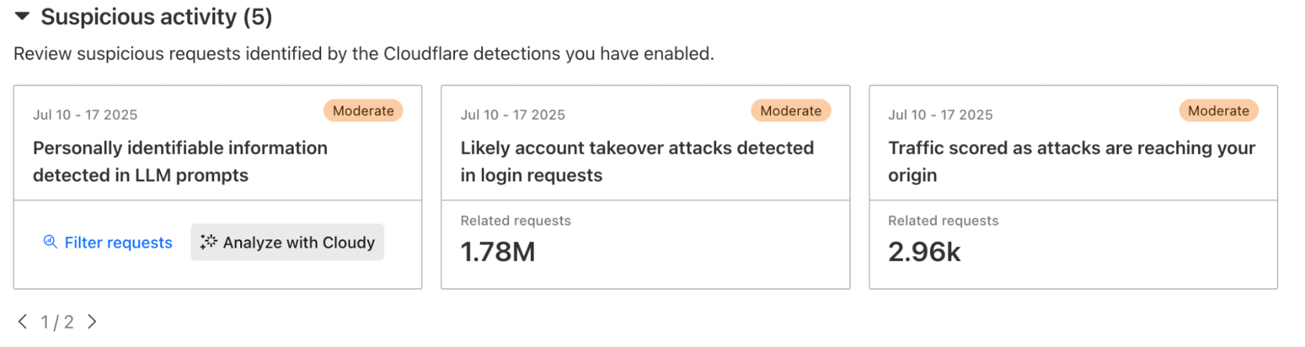1305x347 pixels.
Task: Click the Review suspicious requests description text
Action: click(364, 53)
